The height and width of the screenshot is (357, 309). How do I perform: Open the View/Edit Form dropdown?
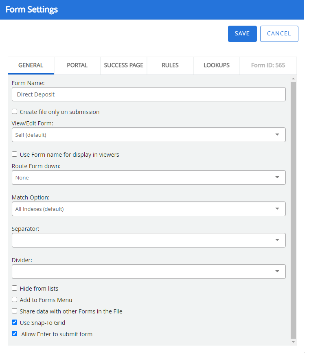click(x=149, y=135)
